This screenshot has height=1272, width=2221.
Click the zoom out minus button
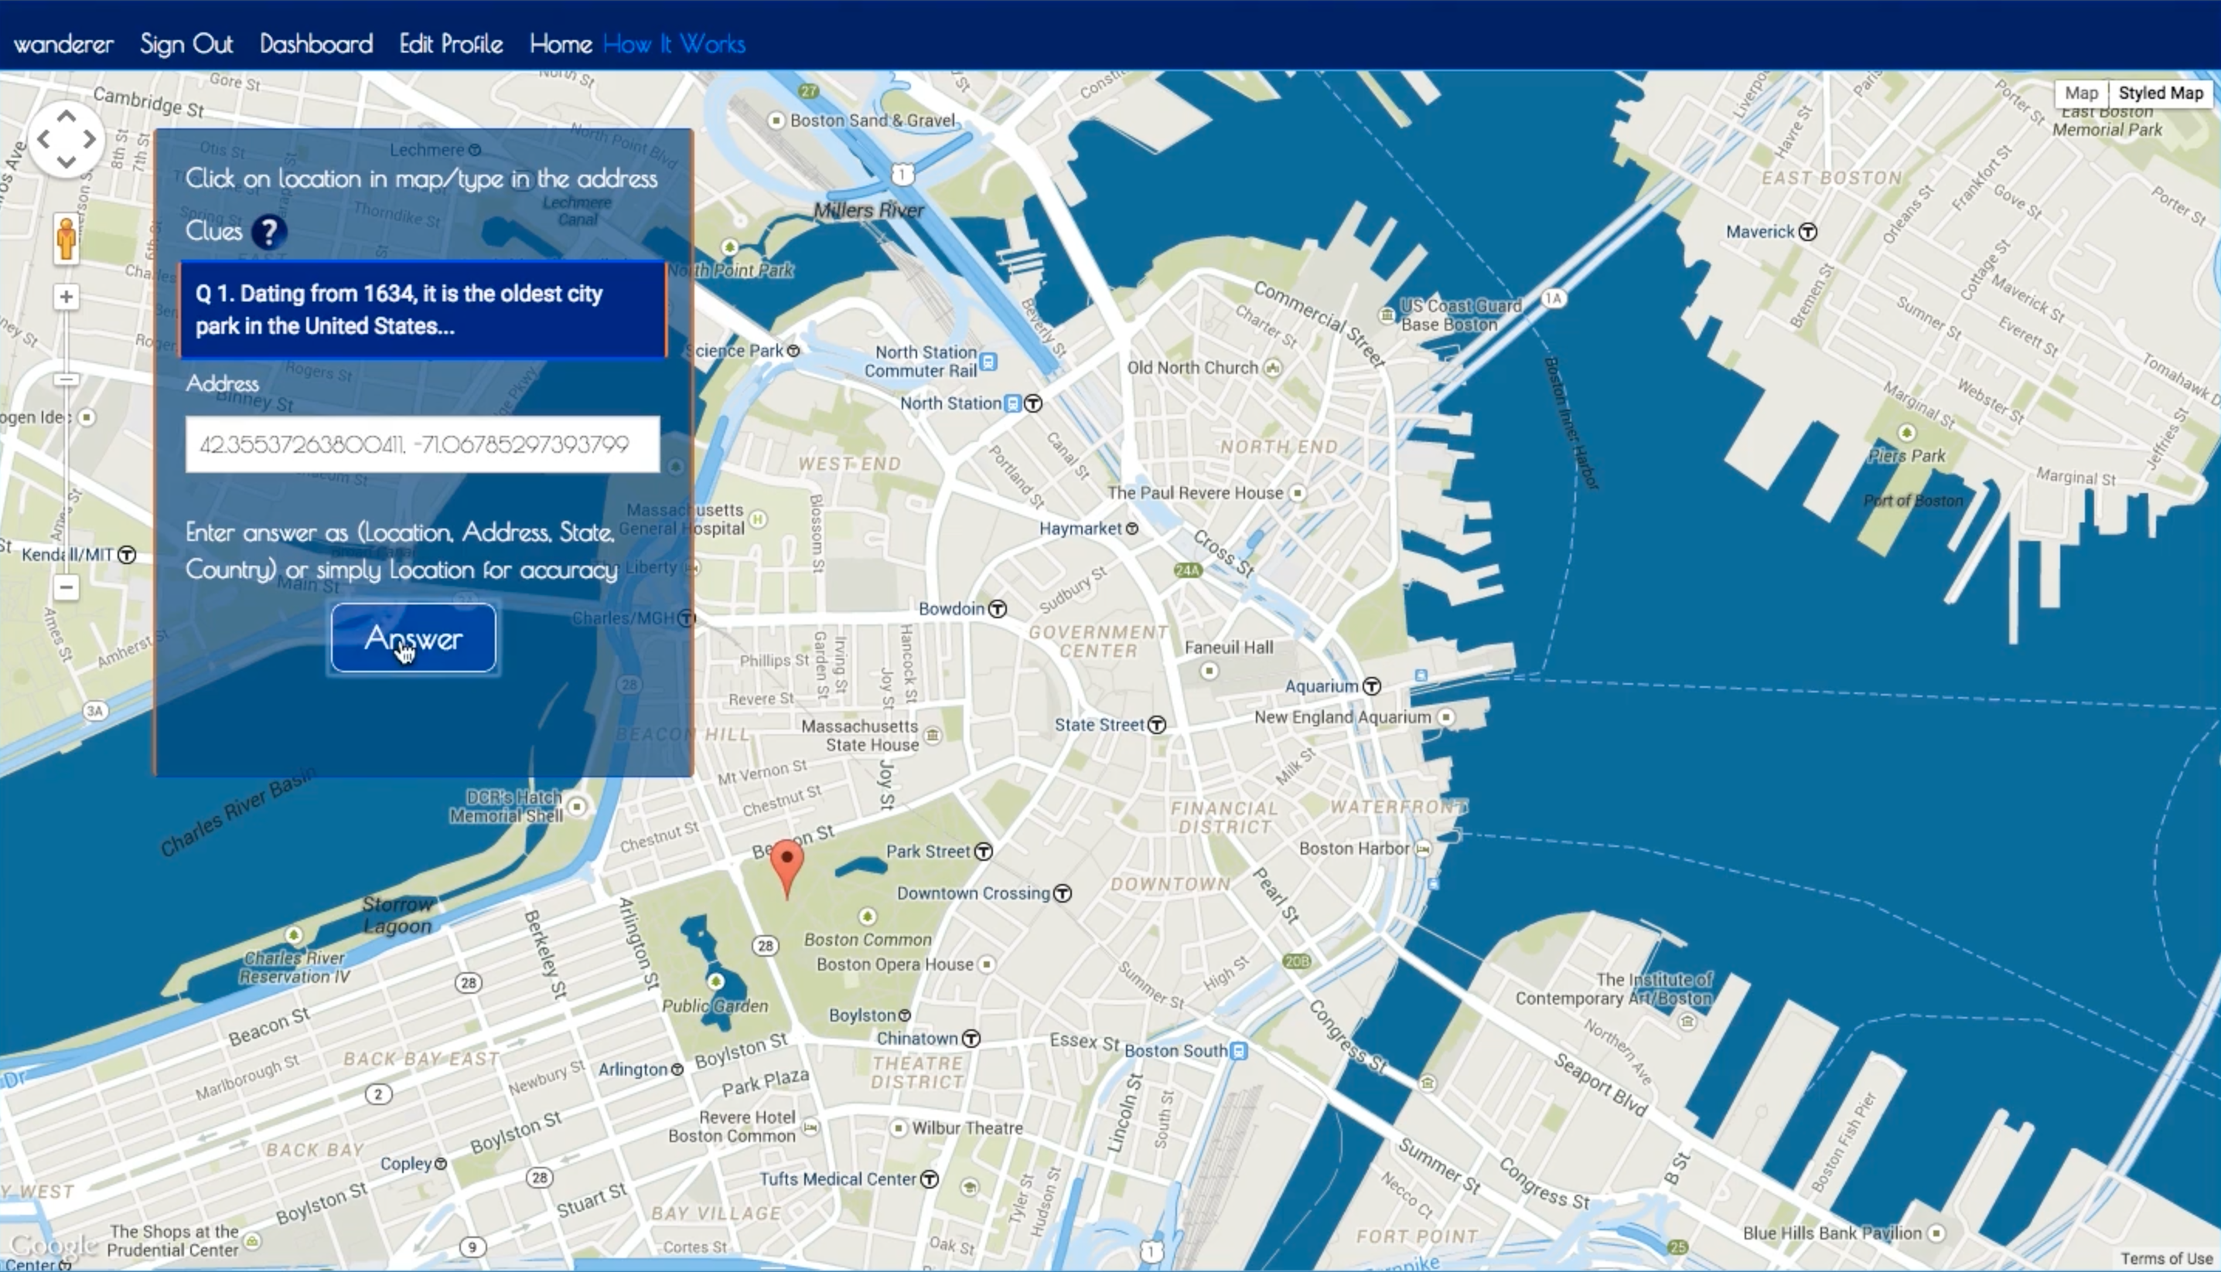pyautogui.click(x=66, y=587)
